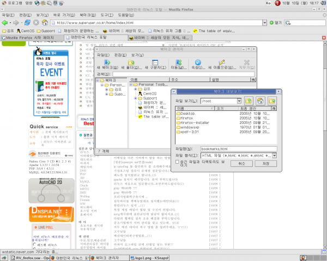327x261 pixels.
Task: Click the red alert icon in top panel
Action: pos(277,3)
